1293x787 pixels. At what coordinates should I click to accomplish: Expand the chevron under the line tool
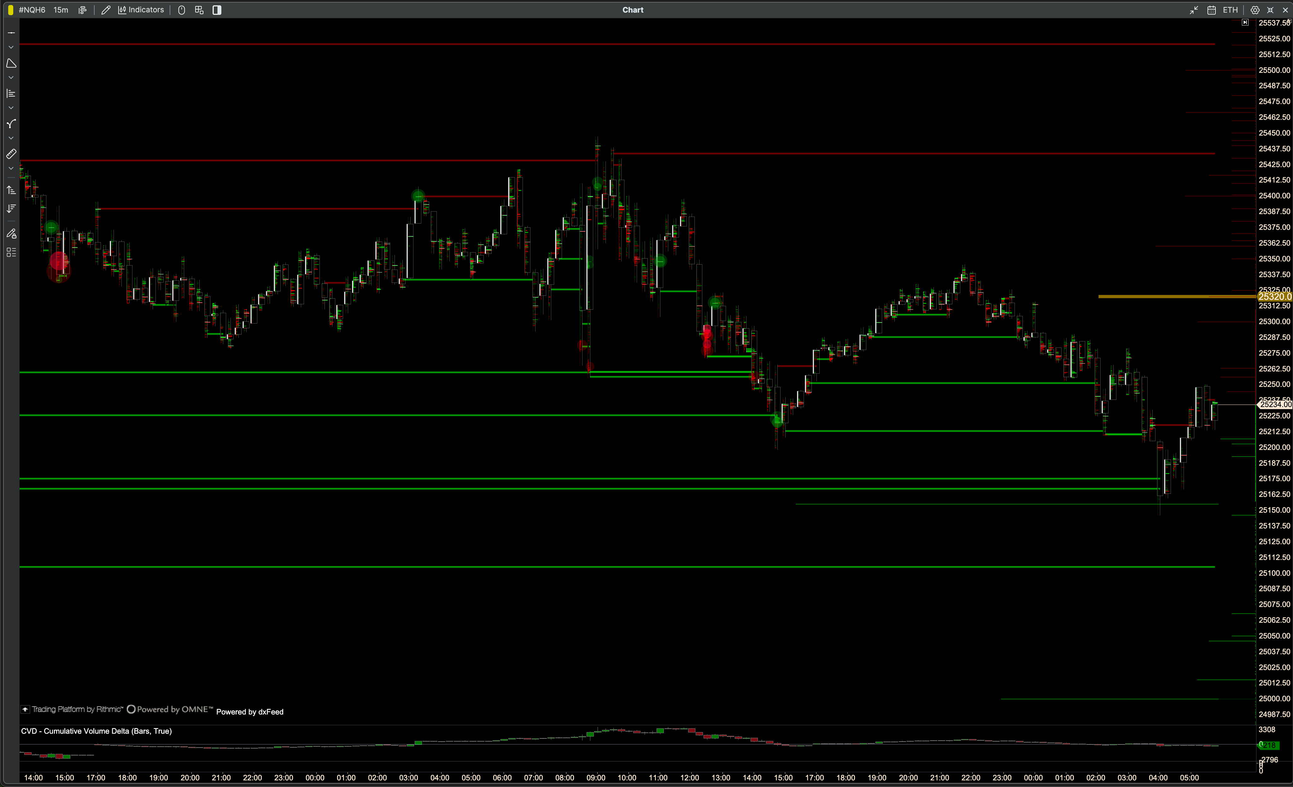click(x=11, y=47)
